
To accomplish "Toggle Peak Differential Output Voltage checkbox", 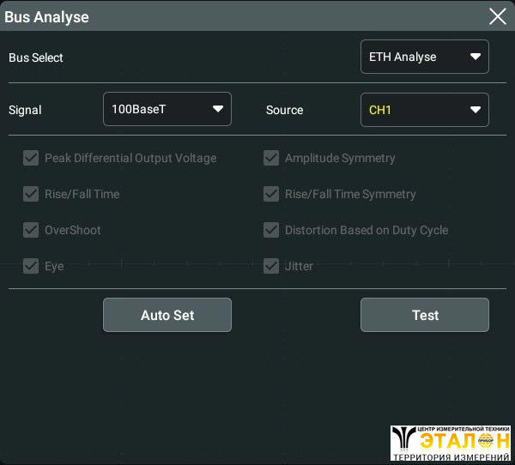I will pyautogui.click(x=32, y=158).
